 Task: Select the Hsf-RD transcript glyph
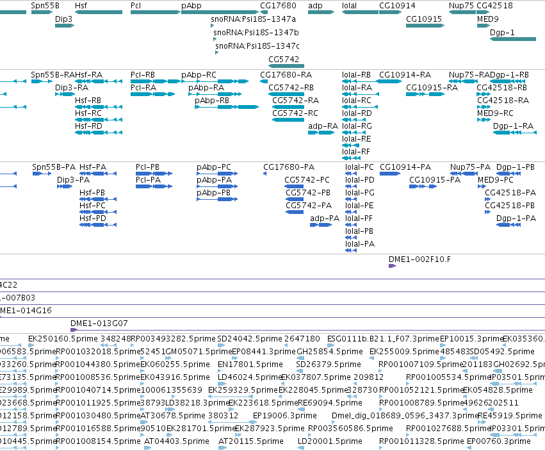tap(99, 133)
